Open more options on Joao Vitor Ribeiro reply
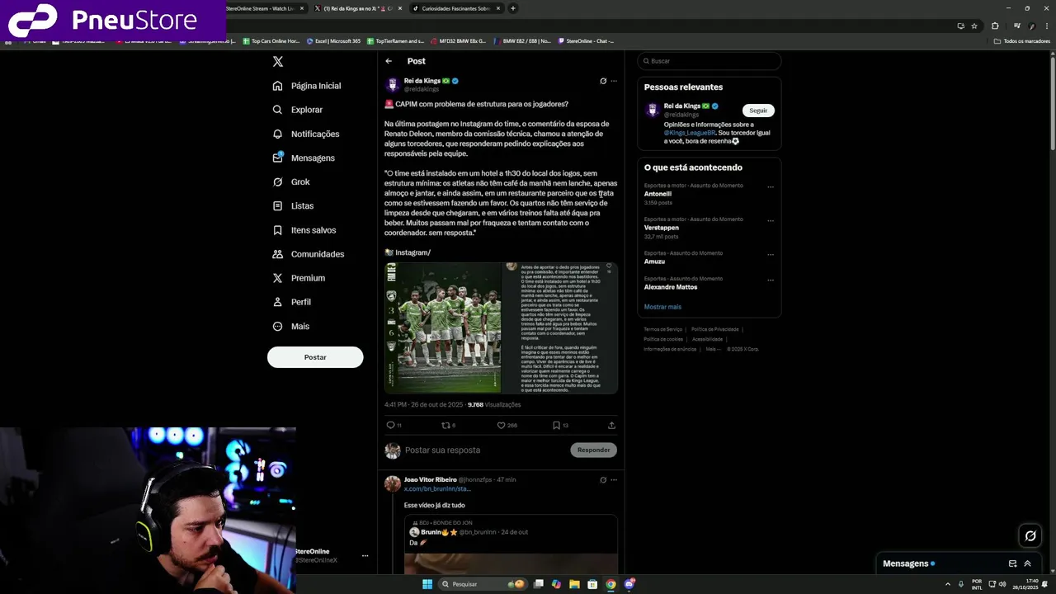Viewport: 1056px width, 594px height. 614,479
